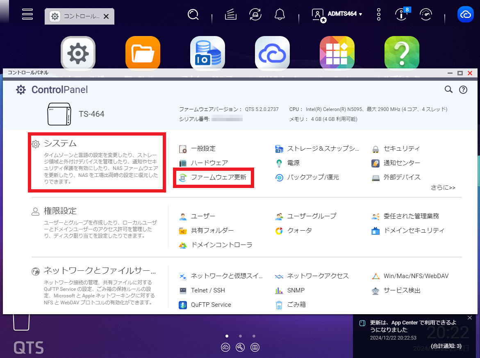Search within ControlPanel using magnifier
Screen dimensions: 480x358
click(448, 89)
